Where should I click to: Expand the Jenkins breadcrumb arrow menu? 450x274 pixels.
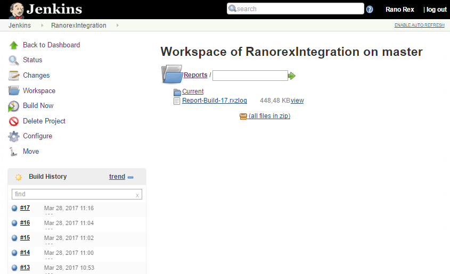(x=42, y=25)
